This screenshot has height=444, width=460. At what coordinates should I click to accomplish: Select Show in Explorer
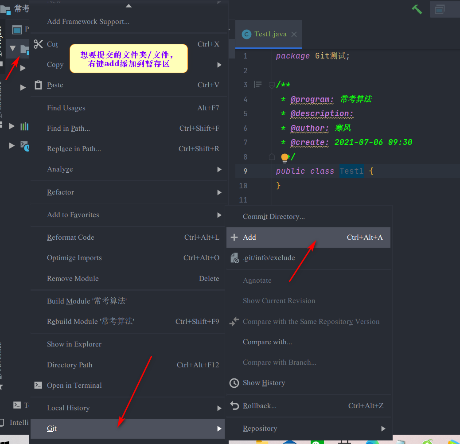(x=128, y=344)
